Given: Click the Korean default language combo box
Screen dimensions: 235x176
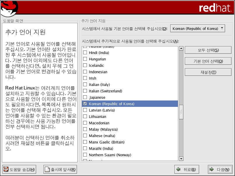Looking at the screenshot, I should (195, 28).
